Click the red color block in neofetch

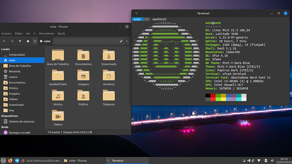[213, 97]
